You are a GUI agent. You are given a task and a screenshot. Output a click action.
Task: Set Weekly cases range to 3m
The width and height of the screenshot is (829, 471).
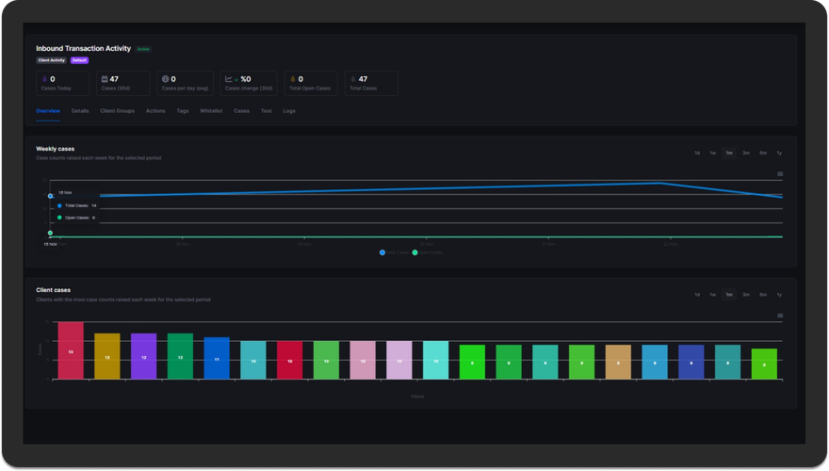746,154
